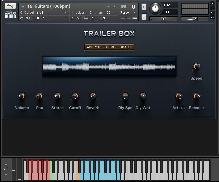Go to previous instrument preset arrow
This screenshot has height=182, width=219.
click(108, 7)
